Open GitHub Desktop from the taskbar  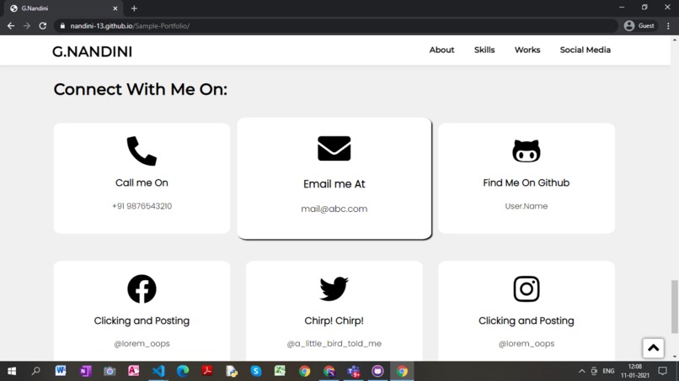377,371
